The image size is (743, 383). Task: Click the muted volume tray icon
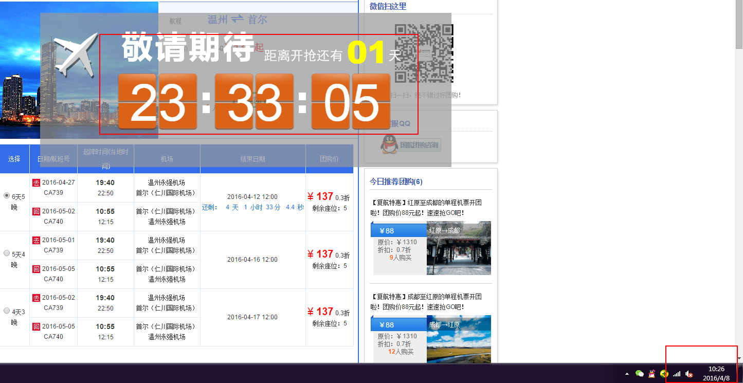coord(689,374)
